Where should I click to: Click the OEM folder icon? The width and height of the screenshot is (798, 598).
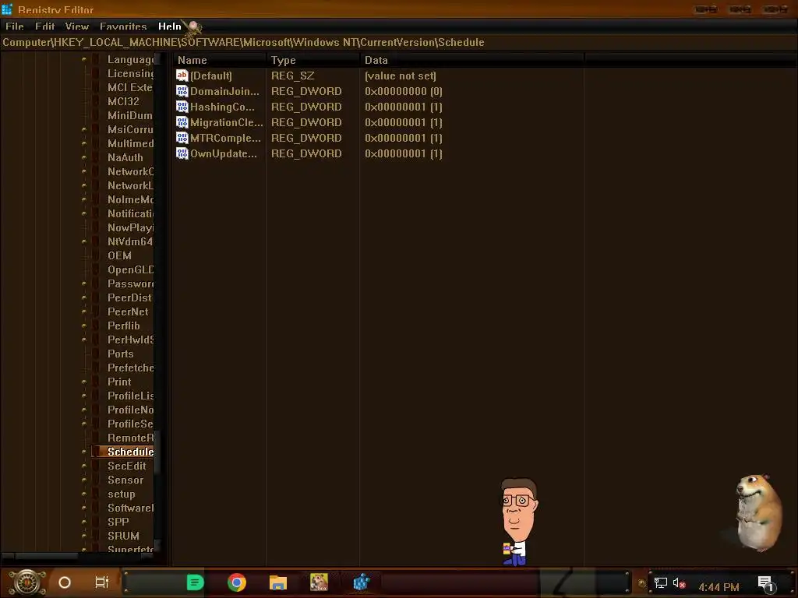point(96,255)
